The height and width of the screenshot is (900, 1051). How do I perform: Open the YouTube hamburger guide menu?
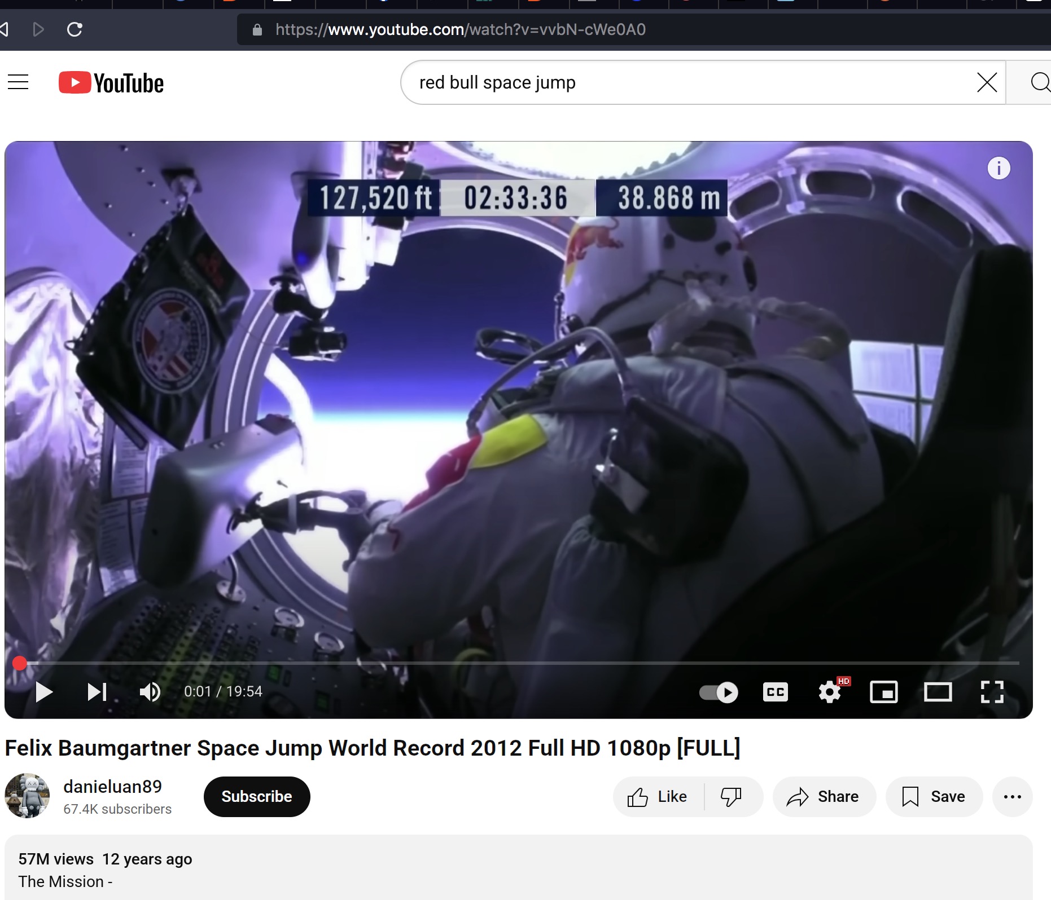(18, 82)
